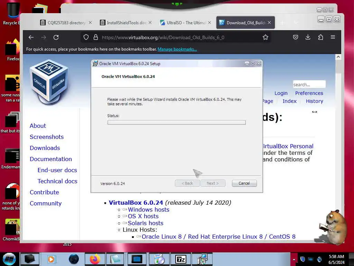Open the Windows Start orb
Image resolution: width=354 pixels, height=266 pixels.
[9, 259]
